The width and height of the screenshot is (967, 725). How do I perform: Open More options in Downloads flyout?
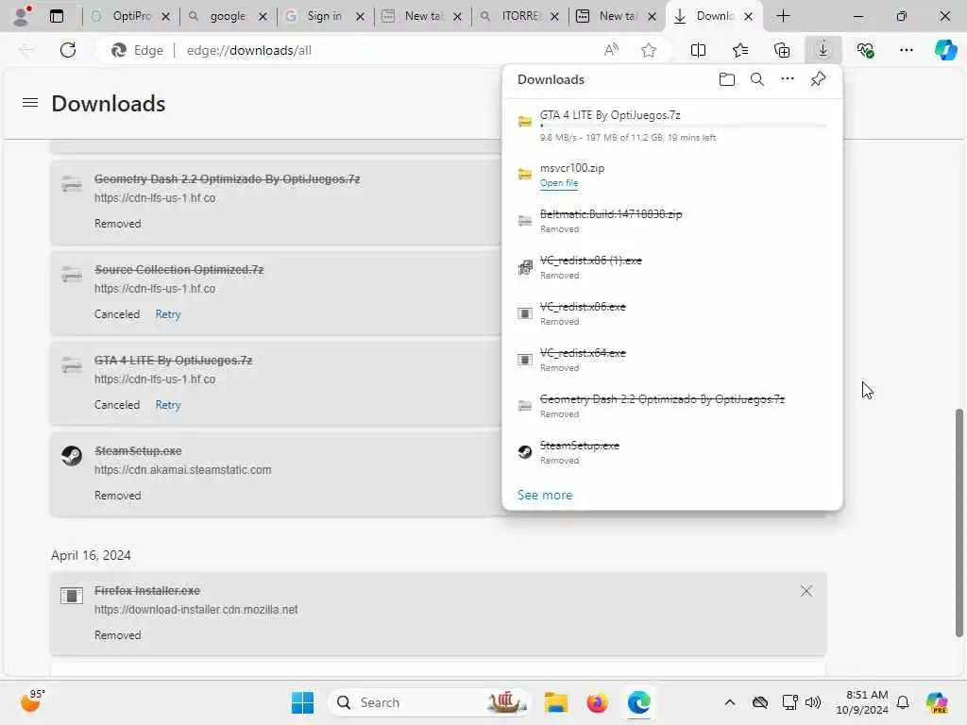[788, 79]
